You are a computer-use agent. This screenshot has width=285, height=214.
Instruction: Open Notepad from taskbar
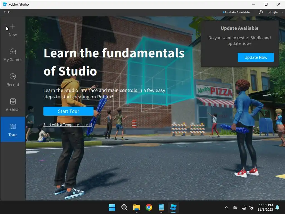coord(161,207)
